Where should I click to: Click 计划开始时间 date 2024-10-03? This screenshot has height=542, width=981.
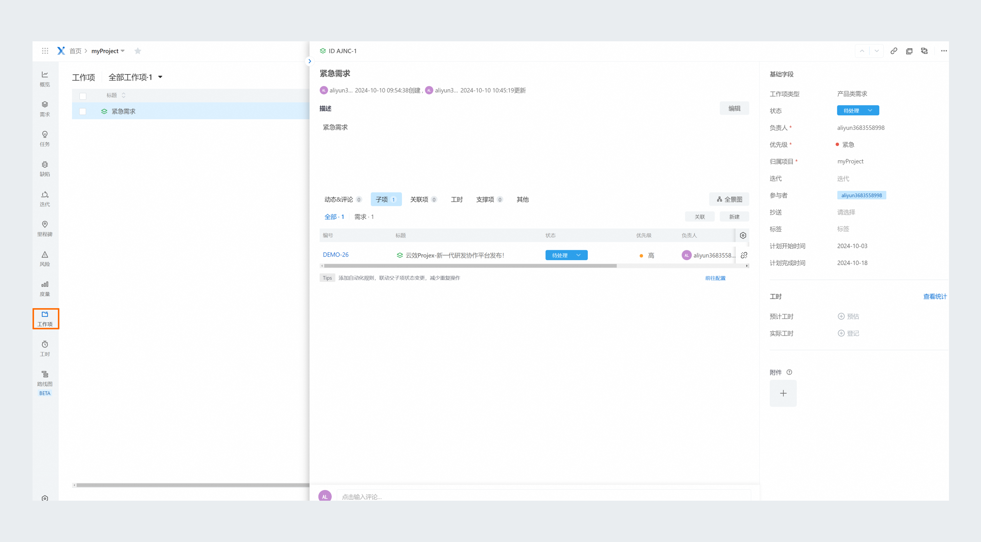click(x=852, y=246)
